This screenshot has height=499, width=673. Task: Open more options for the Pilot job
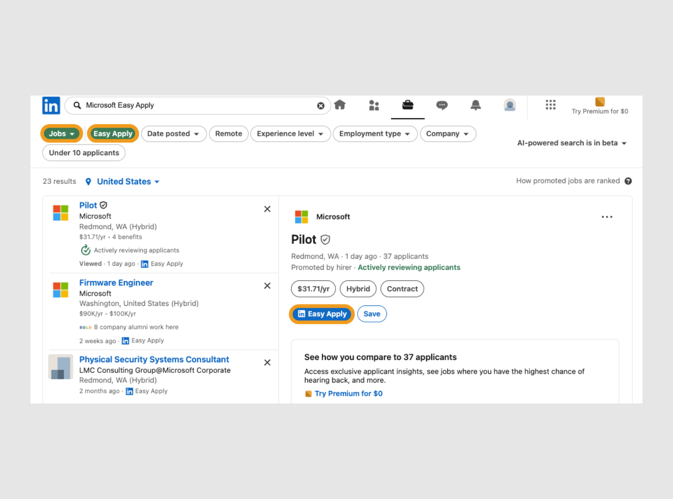tap(607, 217)
